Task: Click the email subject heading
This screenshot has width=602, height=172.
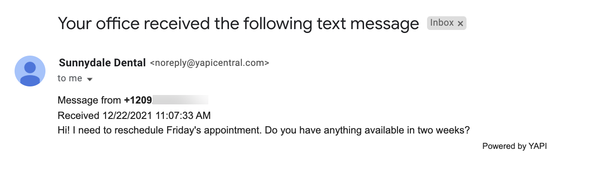Action: coord(238,23)
